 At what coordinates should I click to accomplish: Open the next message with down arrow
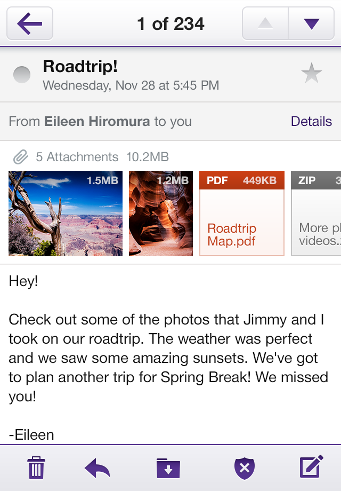click(x=311, y=23)
